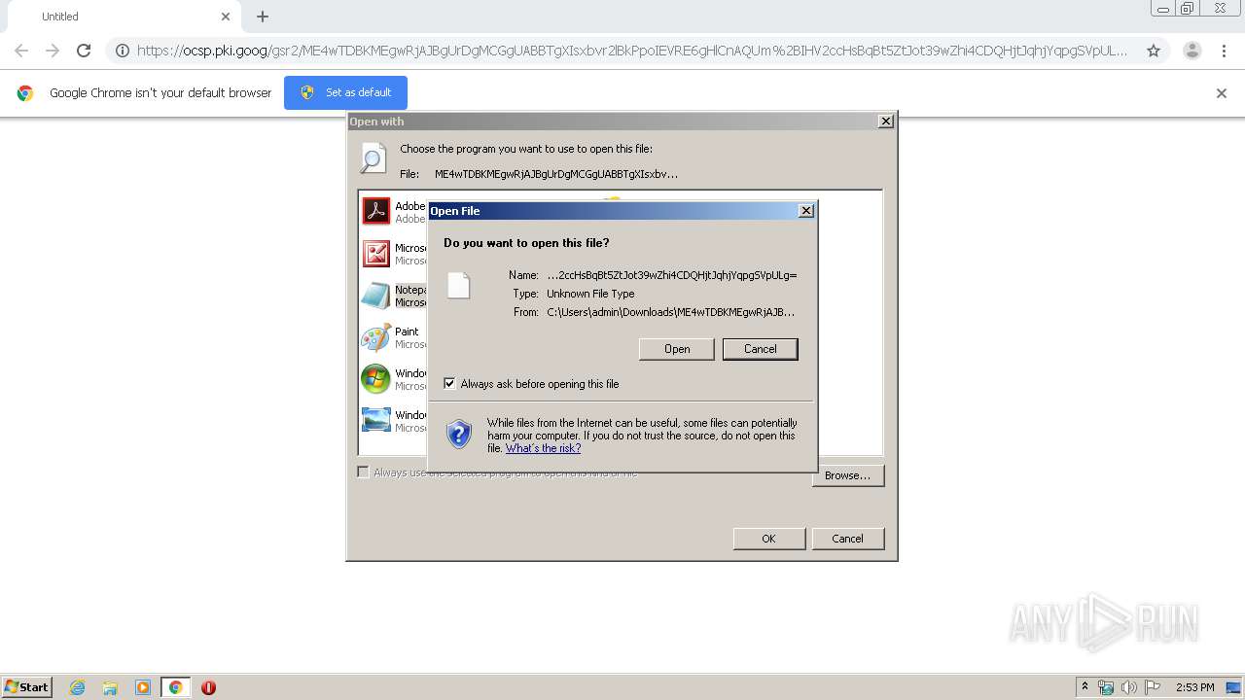Check Always use the selected program checkbox
Image resolution: width=1245 pixels, height=700 pixels.
click(363, 472)
